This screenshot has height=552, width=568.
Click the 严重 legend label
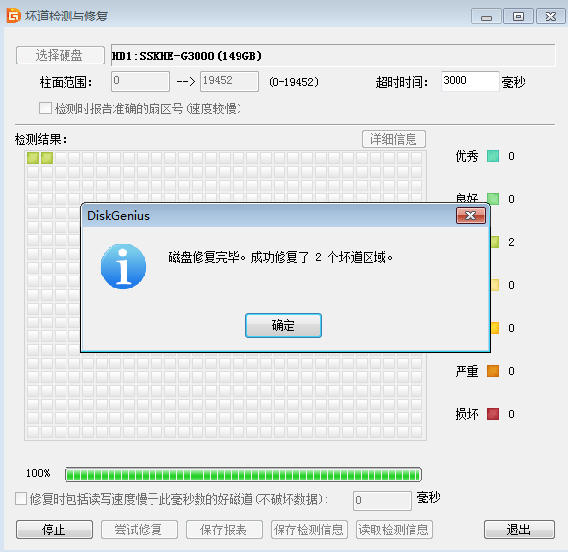click(466, 371)
